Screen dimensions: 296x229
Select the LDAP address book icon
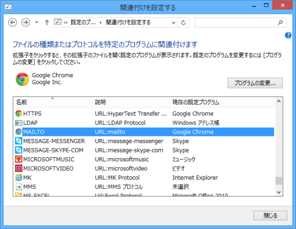[19, 123]
